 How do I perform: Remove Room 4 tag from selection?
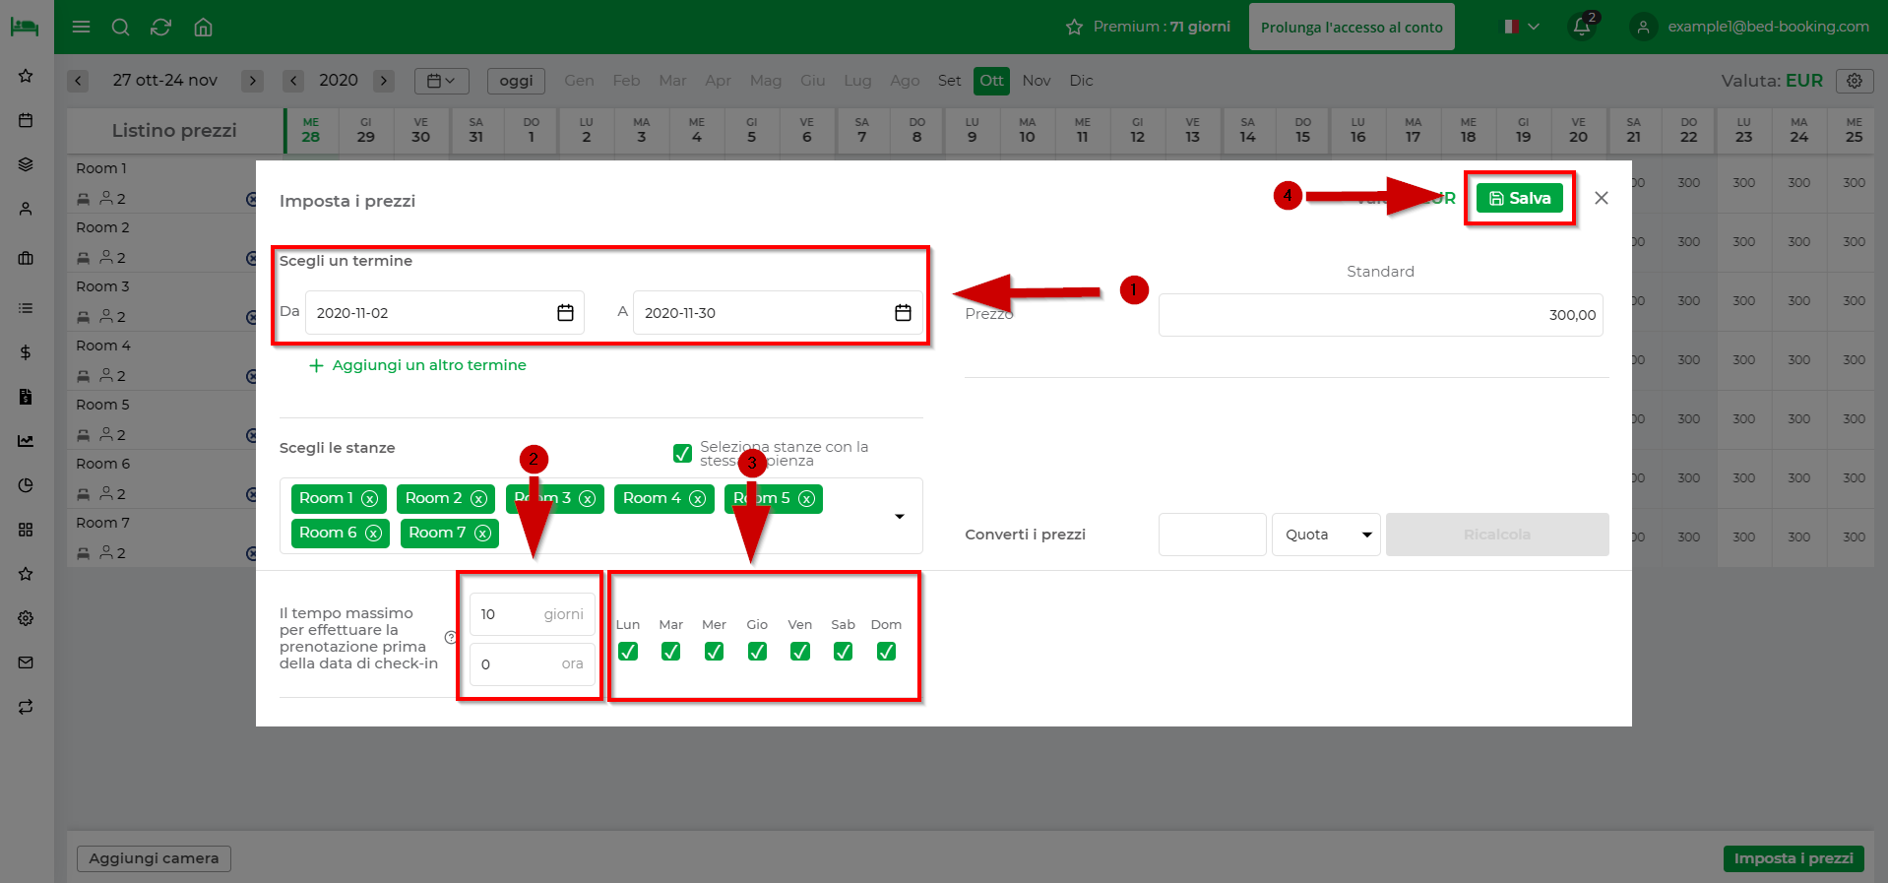698,499
